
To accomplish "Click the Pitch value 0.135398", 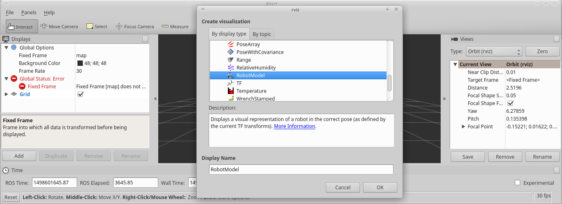I will [x=516, y=119].
